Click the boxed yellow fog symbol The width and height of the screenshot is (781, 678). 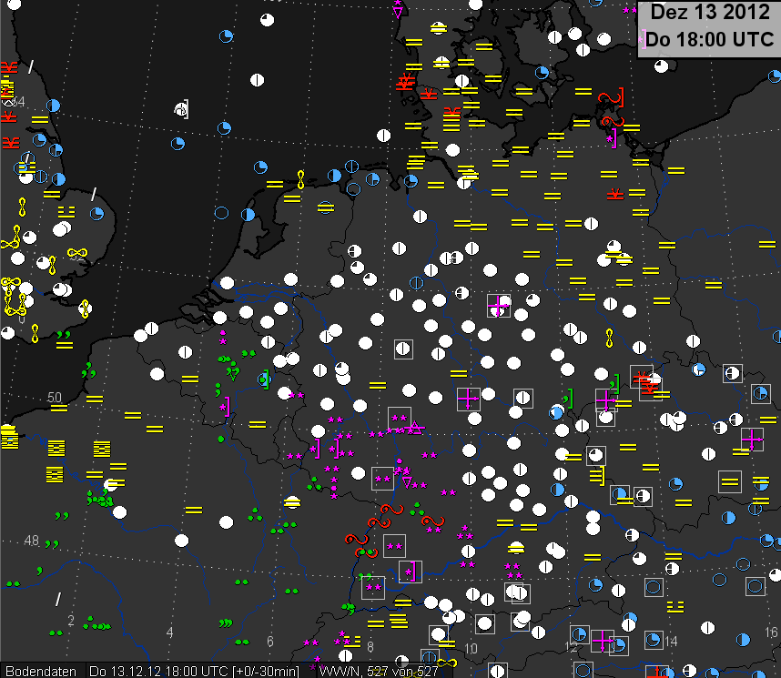tap(730, 481)
